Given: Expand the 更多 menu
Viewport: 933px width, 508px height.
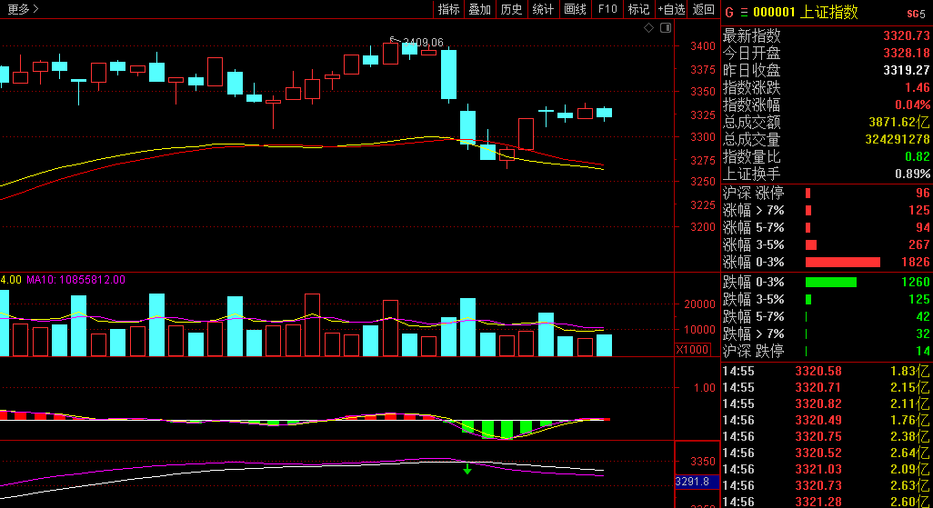Looking at the screenshot, I should (x=24, y=9).
